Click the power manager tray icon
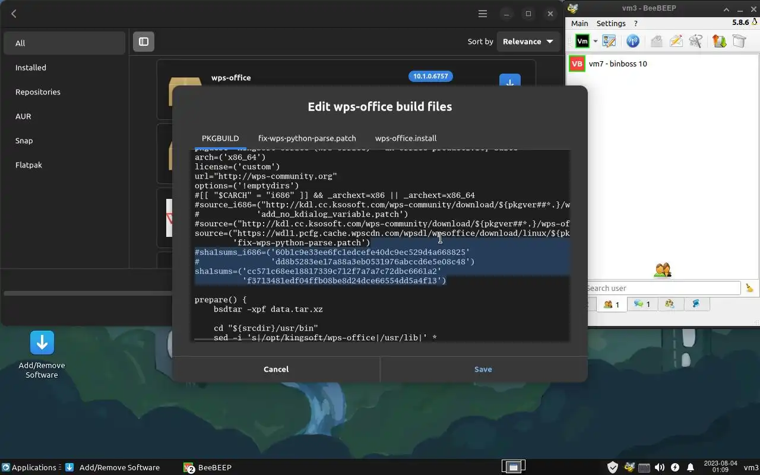 coord(675,467)
